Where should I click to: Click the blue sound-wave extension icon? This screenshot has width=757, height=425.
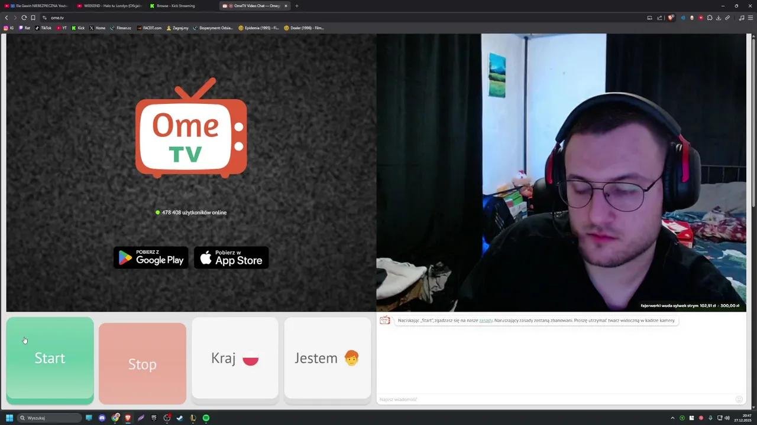tap(683, 18)
